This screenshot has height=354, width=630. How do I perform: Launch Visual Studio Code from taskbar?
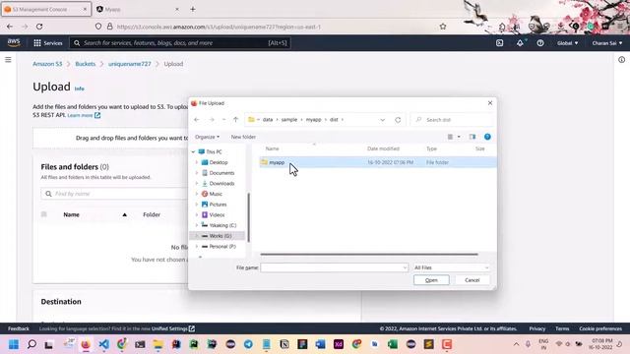point(103,344)
